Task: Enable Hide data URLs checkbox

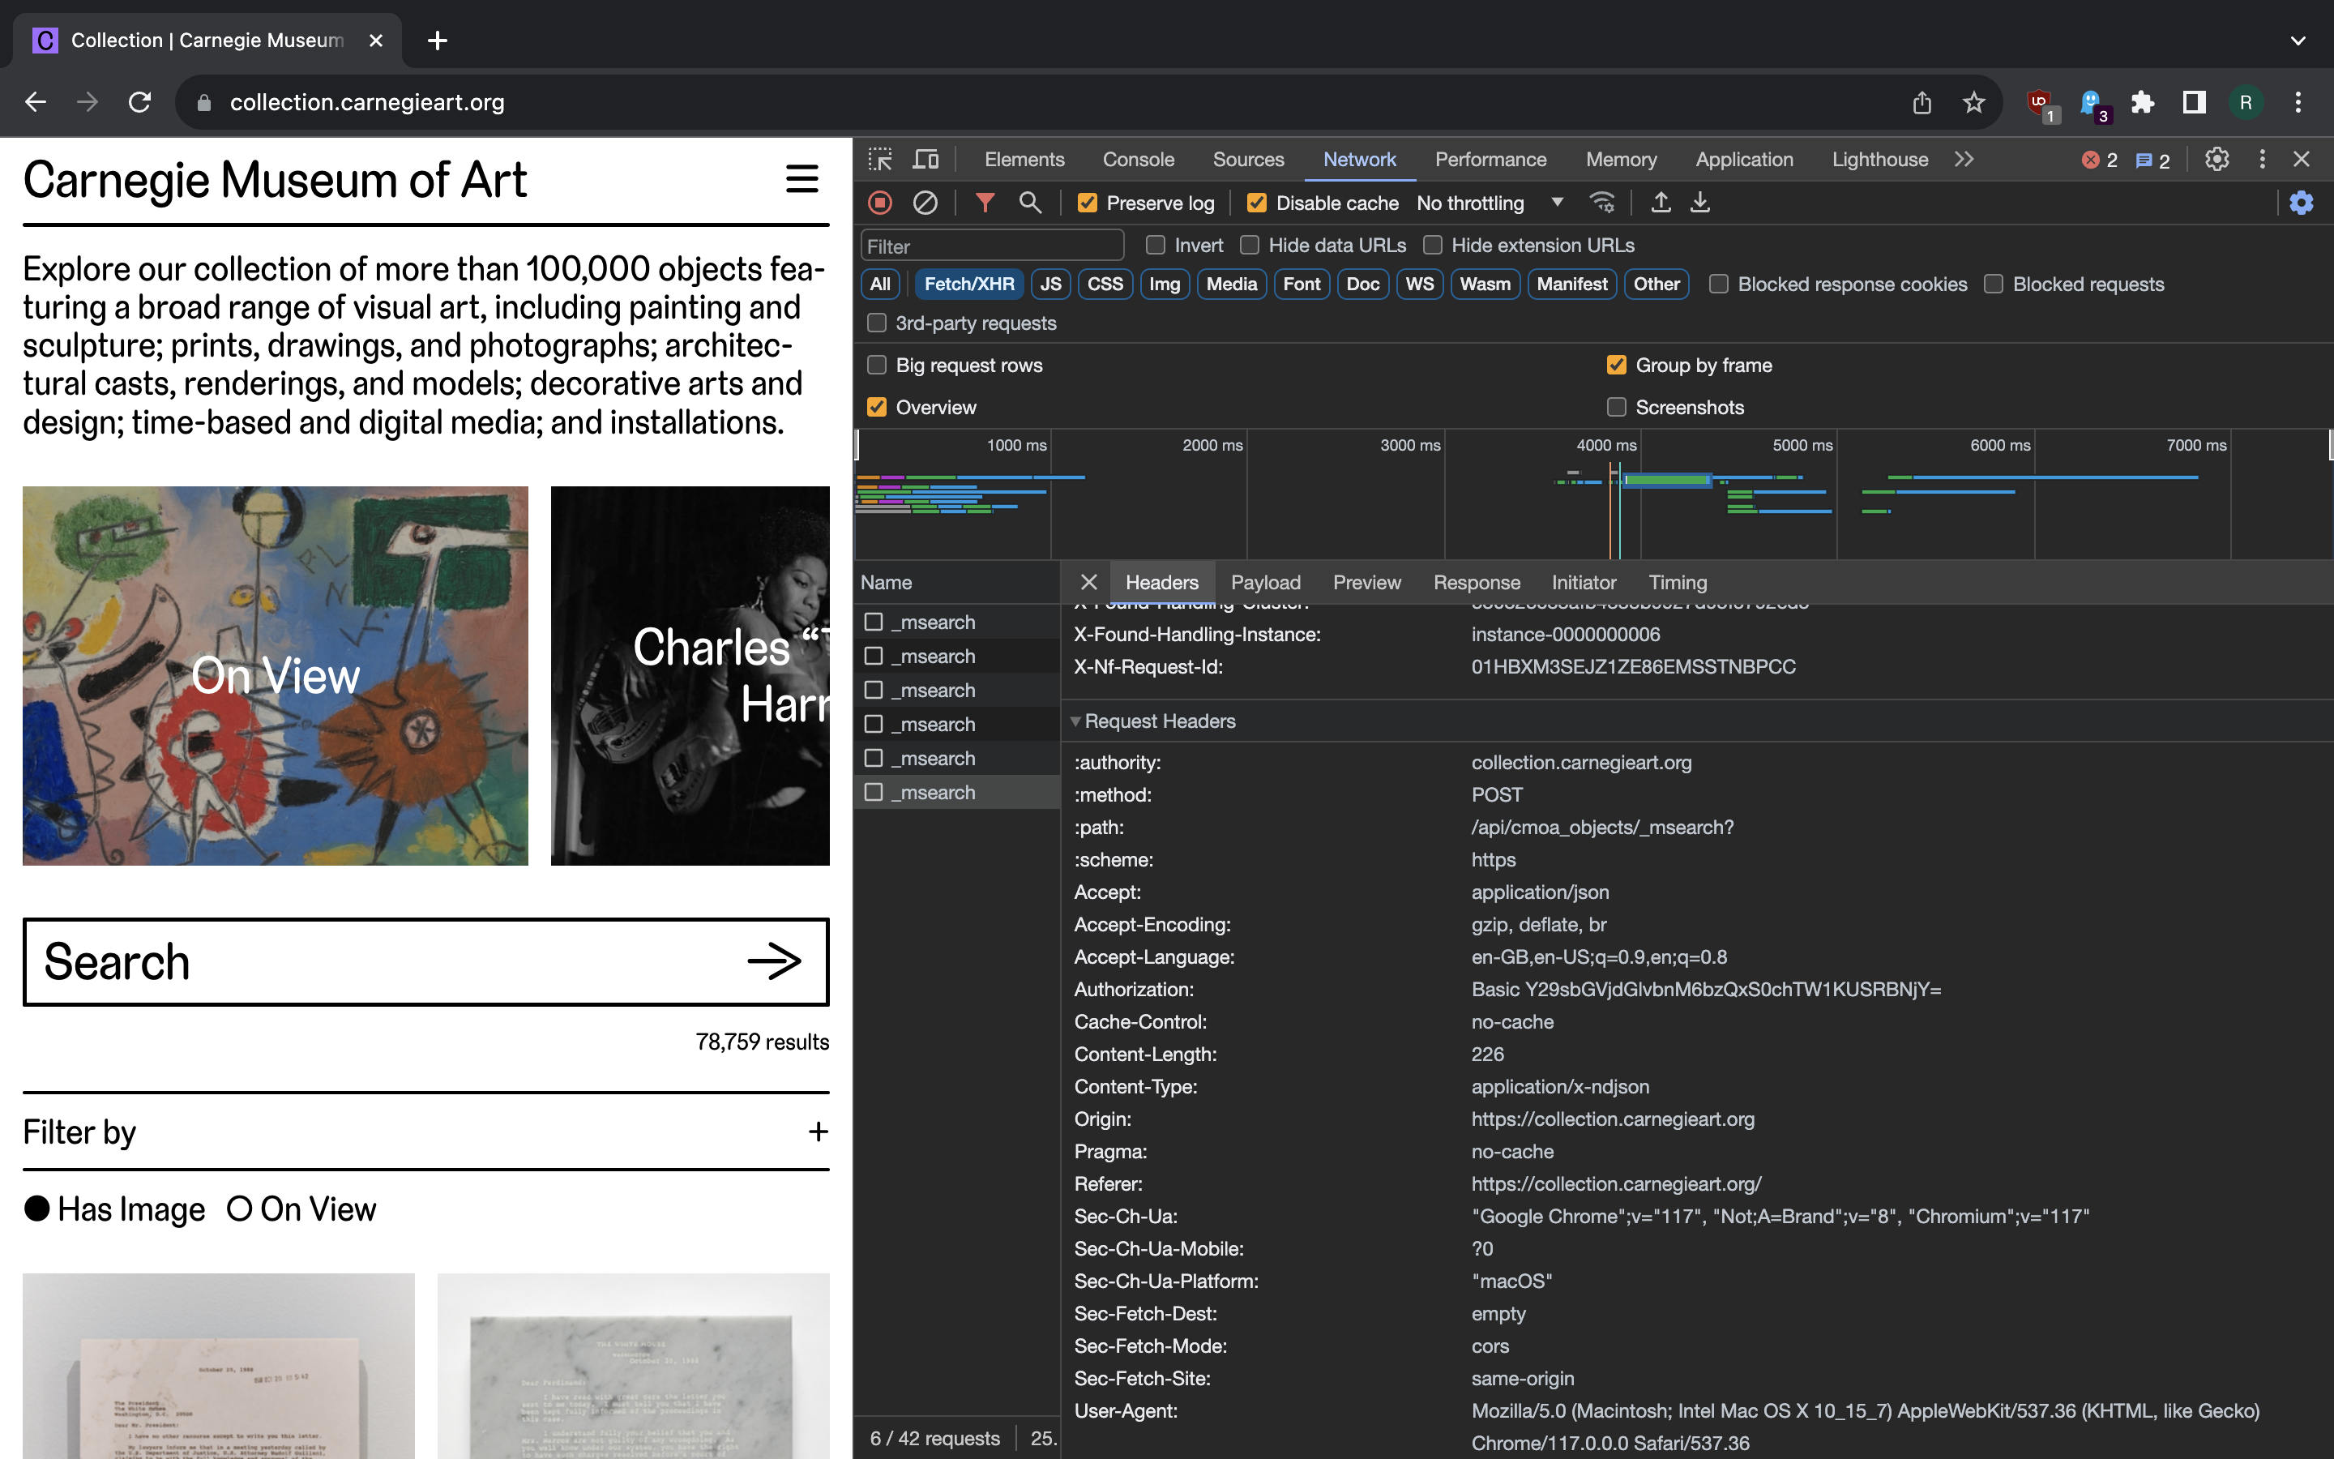Action: coord(1249,245)
